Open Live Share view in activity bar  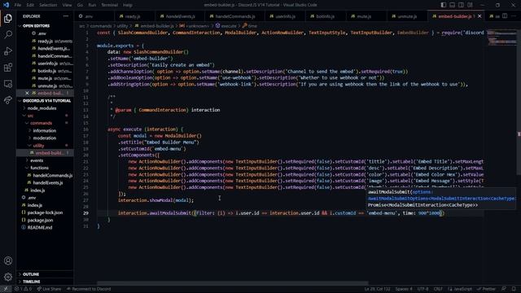coord(8,100)
